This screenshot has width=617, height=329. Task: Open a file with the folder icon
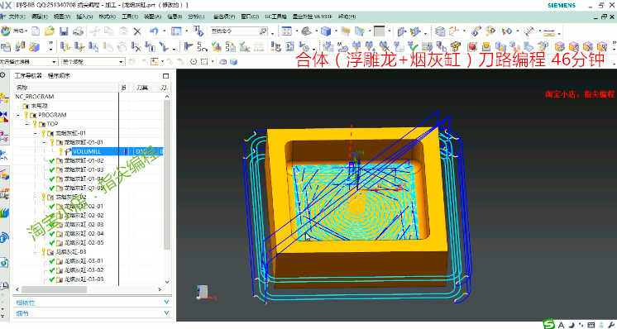50,31
